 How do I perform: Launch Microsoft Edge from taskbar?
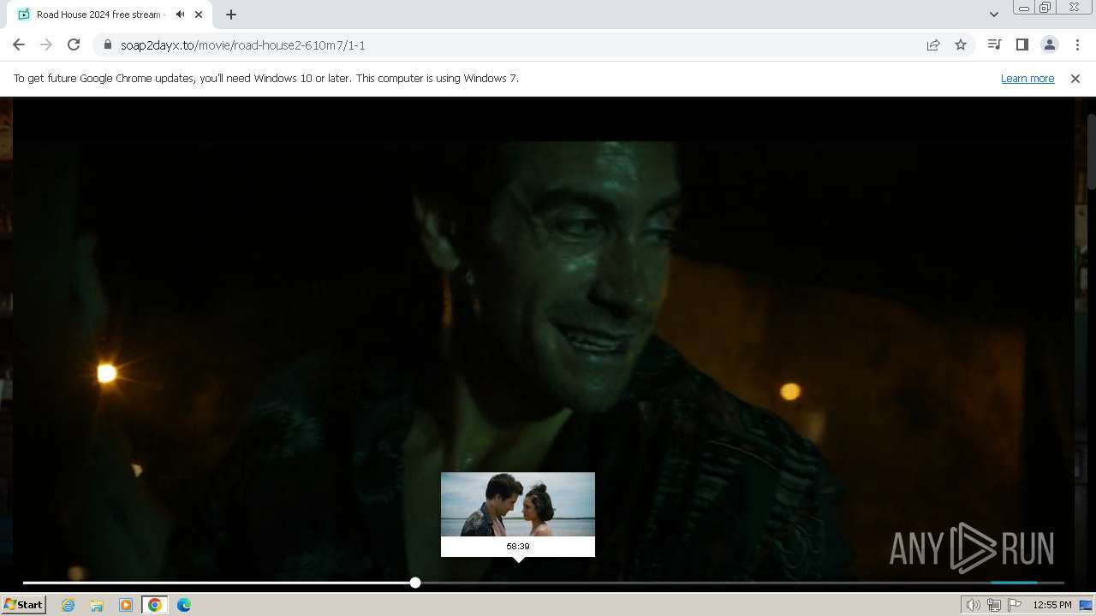[x=184, y=605]
